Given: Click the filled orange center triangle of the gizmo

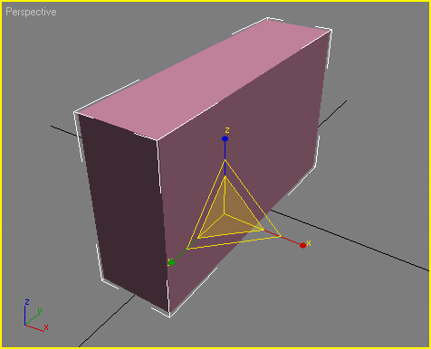Looking at the screenshot, I should coord(229,214).
